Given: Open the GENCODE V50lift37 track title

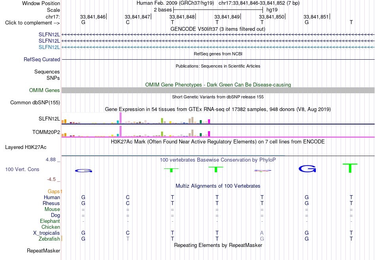Looking at the screenshot, I should pyautogui.click(x=217, y=29).
